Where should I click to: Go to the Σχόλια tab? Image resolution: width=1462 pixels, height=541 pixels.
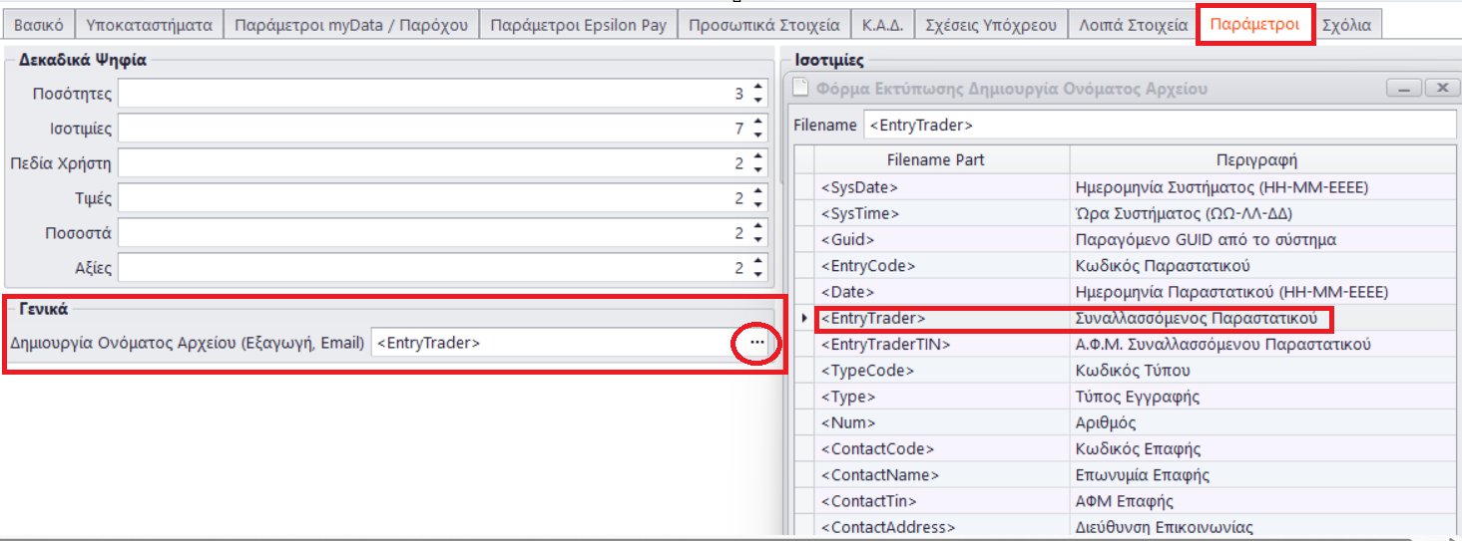point(1346,25)
